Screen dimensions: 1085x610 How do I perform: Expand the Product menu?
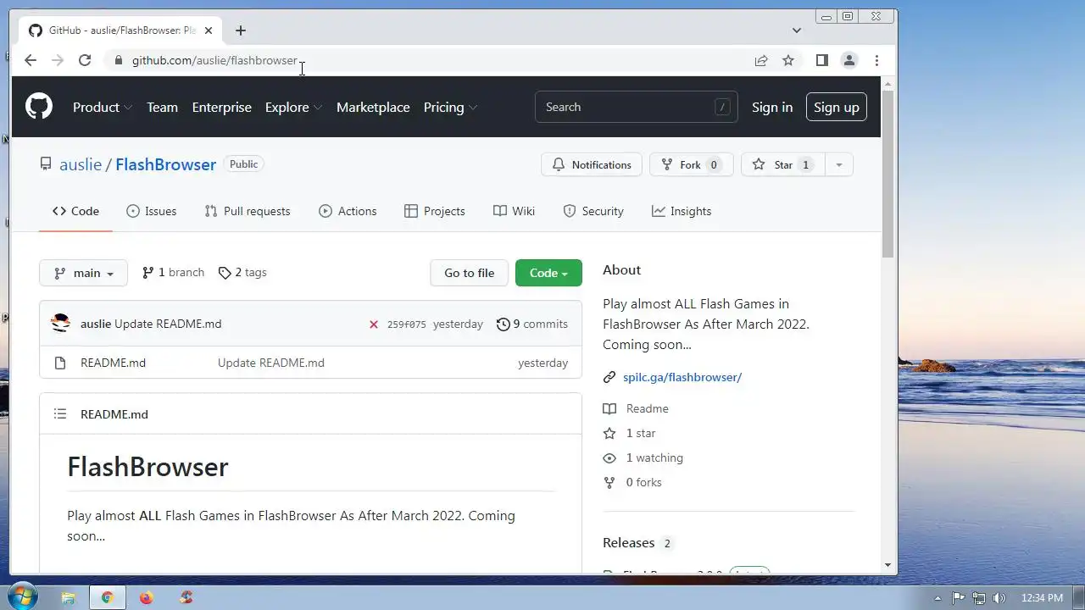[103, 107]
